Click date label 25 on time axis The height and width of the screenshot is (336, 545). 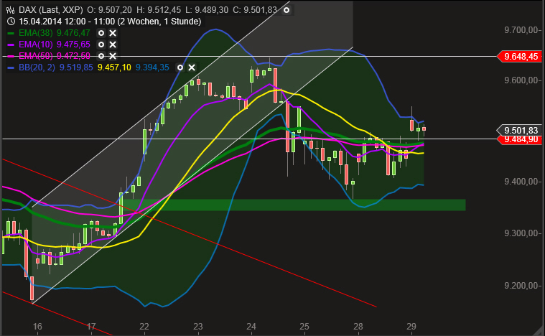pos(304,327)
